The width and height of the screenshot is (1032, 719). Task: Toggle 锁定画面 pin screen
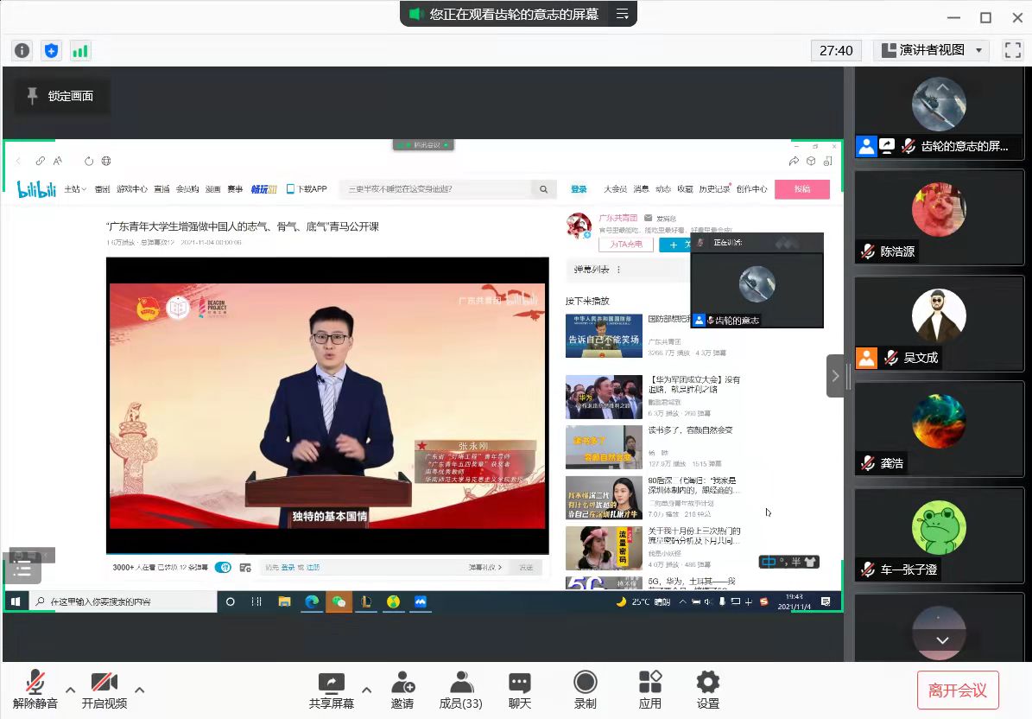[61, 96]
